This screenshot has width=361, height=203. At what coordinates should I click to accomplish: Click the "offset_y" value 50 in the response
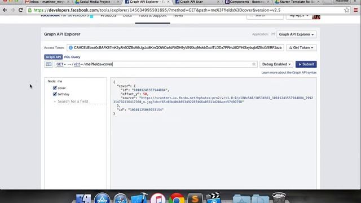coord(145,94)
